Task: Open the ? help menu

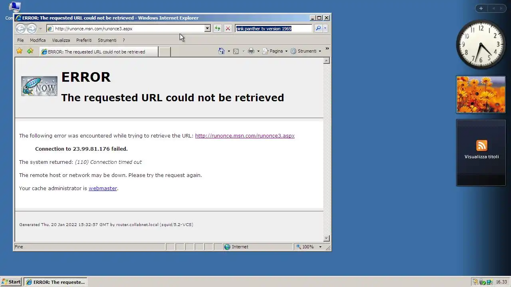Action: click(124, 40)
